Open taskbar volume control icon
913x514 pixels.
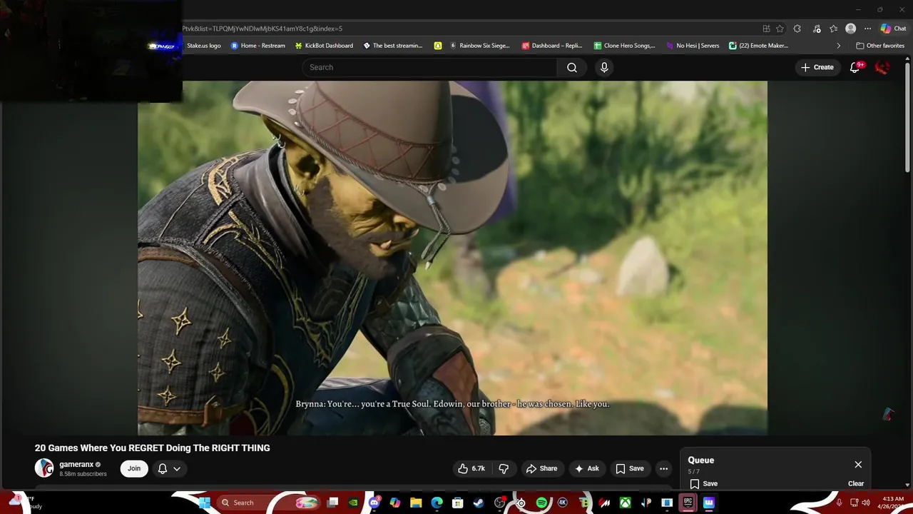click(866, 503)
